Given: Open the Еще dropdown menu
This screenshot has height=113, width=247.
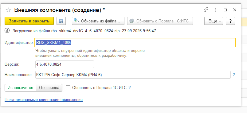Looking at the screenshot, I should coord(214,21).
